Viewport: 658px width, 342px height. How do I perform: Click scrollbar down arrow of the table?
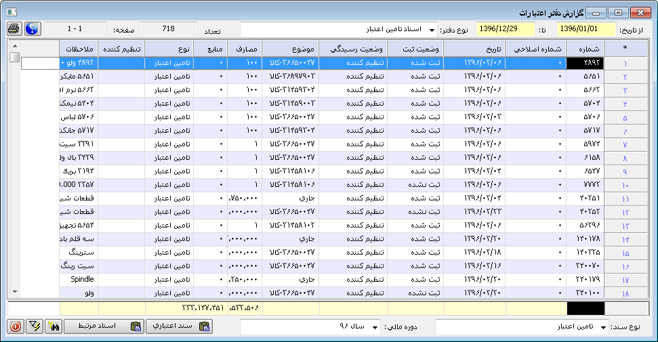click(x=15, y=292)
